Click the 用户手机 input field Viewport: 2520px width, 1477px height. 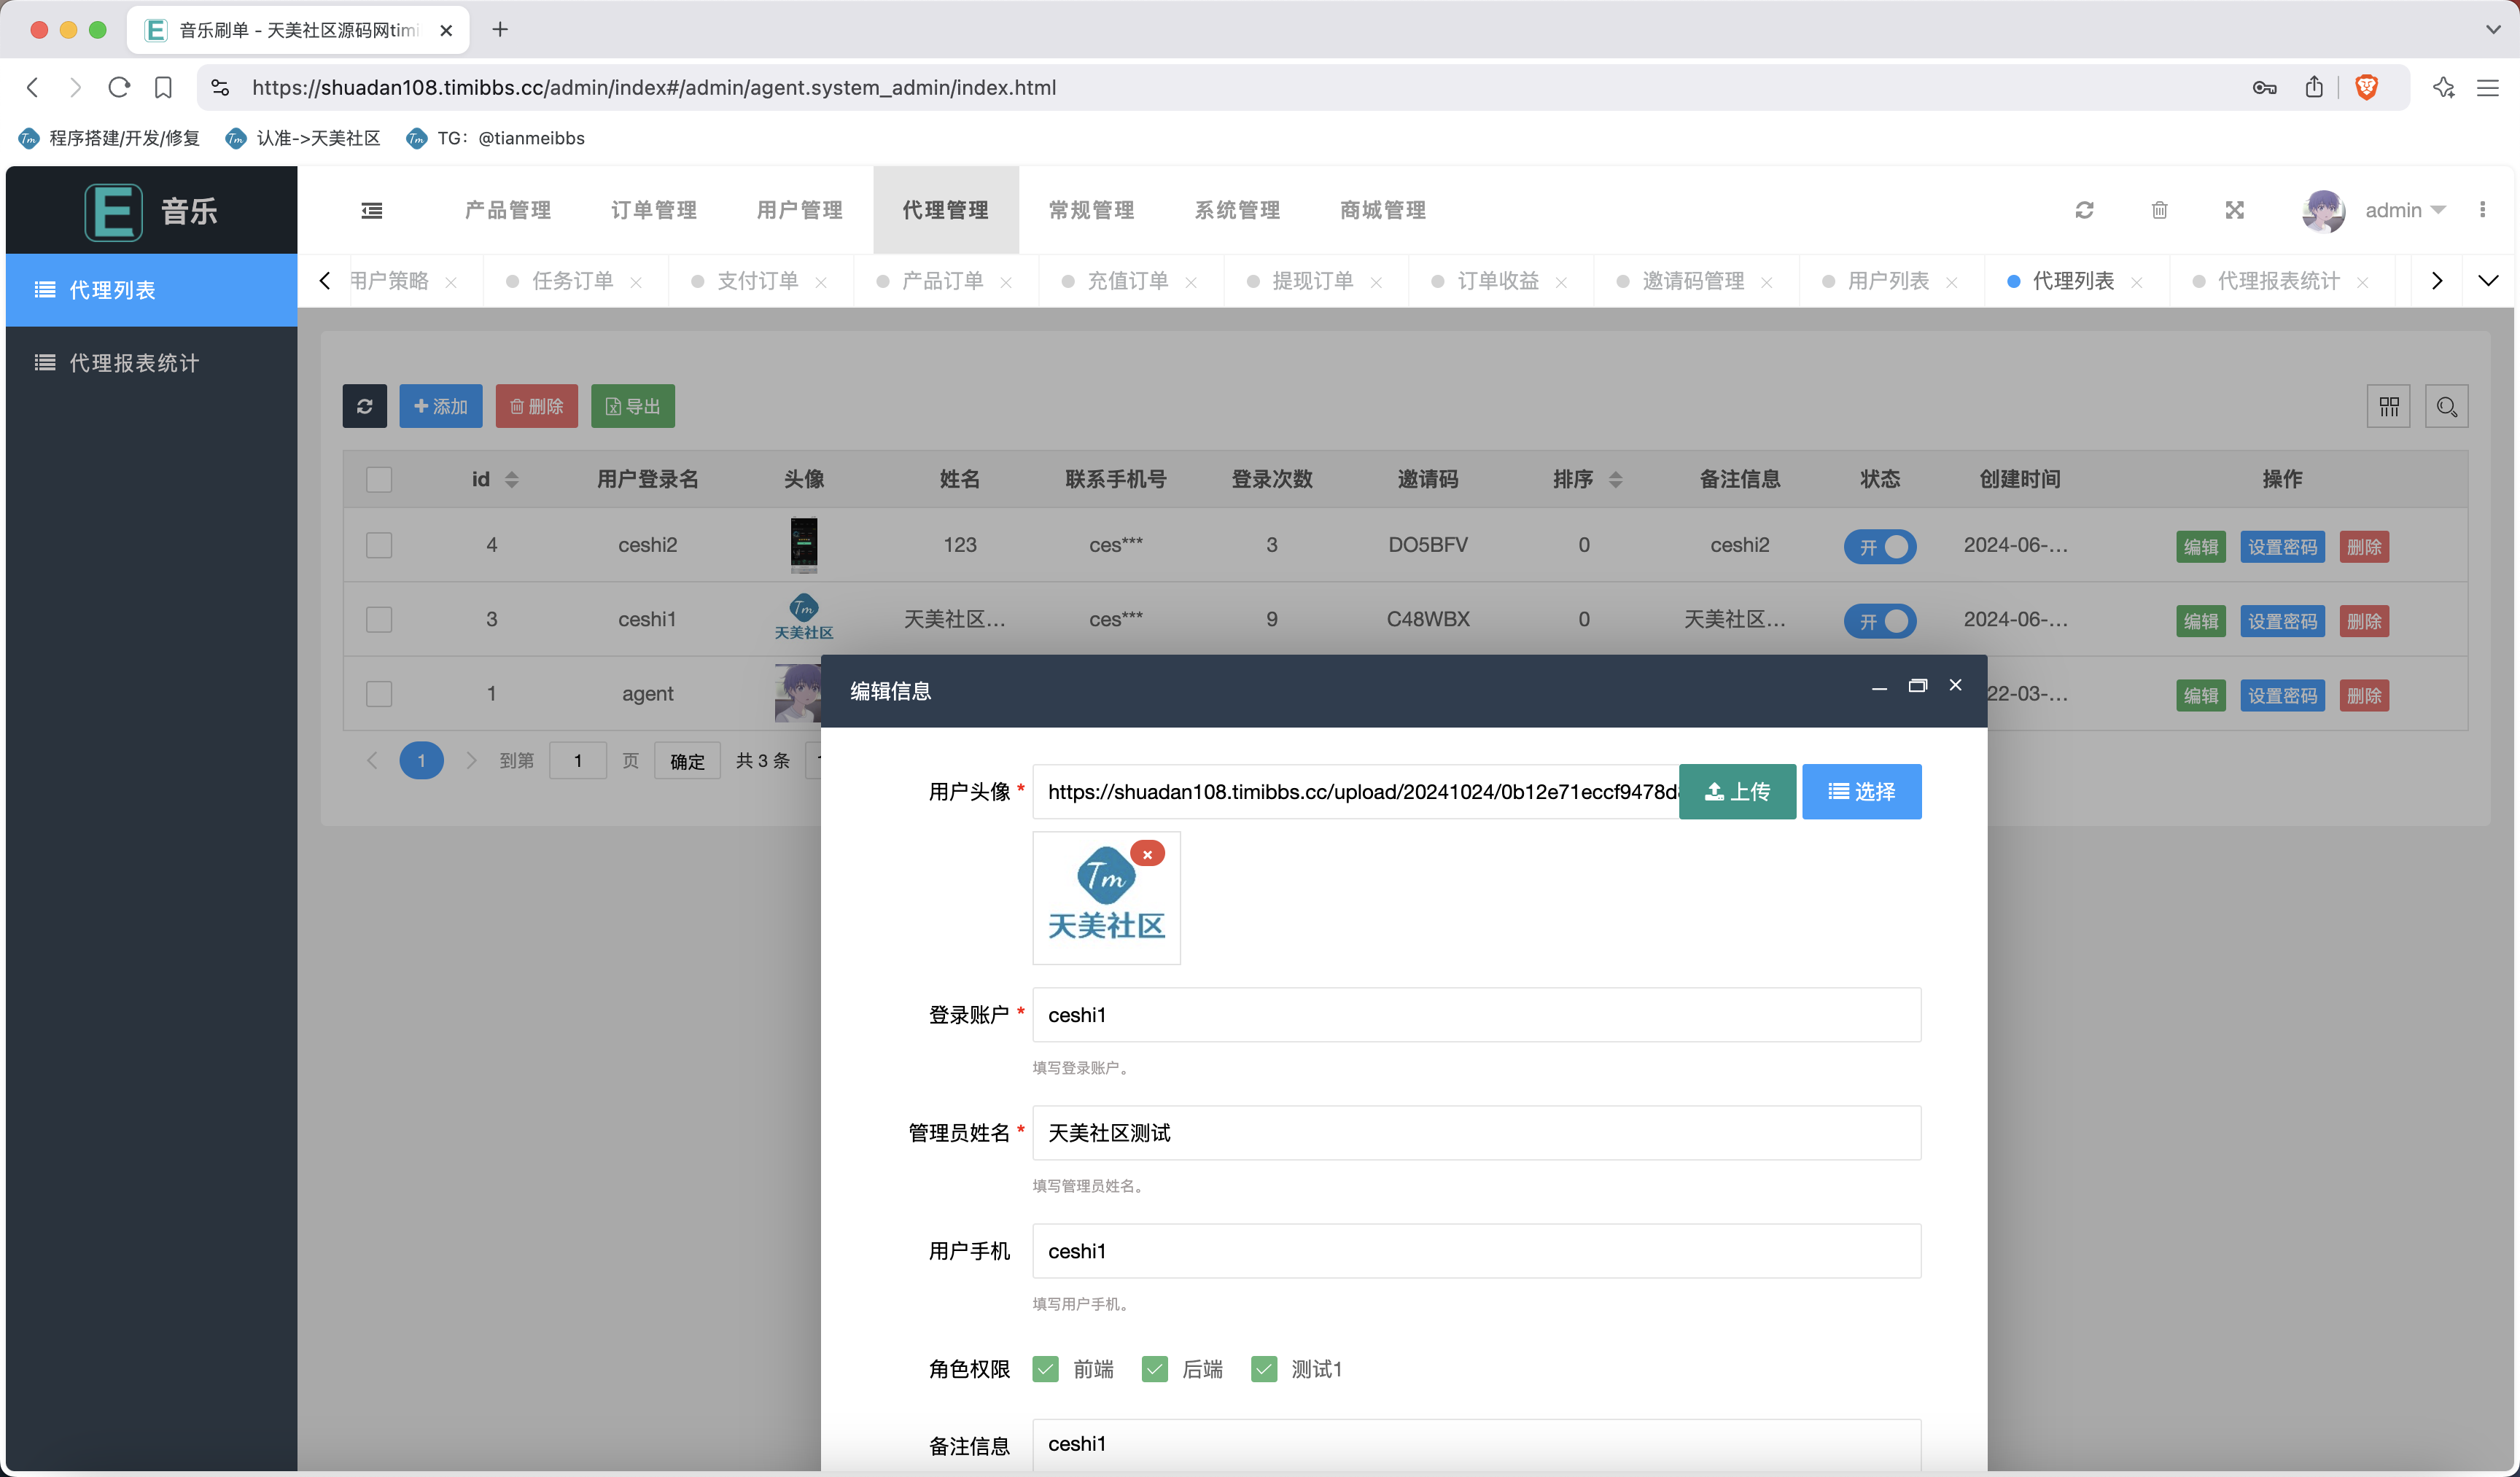point(1476,1251)
